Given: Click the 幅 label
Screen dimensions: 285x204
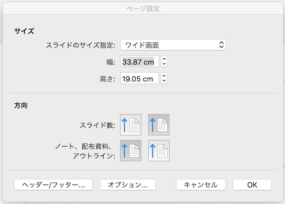Looking at the screenshot, I should 111,62.
